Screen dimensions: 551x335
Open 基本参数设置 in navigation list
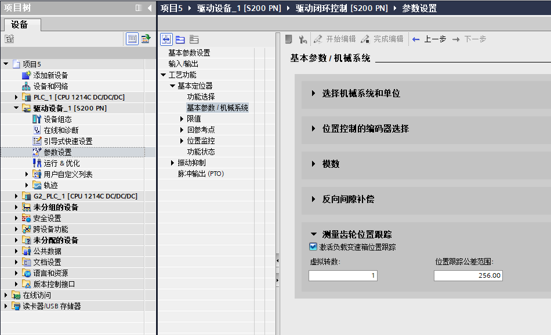(189, 53)
